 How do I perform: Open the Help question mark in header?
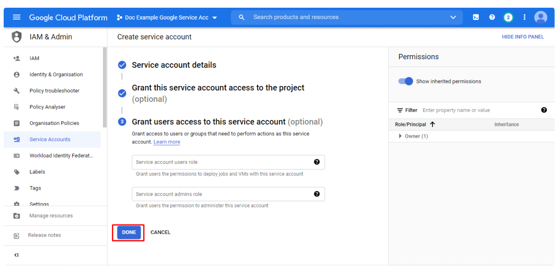point(492,17)
